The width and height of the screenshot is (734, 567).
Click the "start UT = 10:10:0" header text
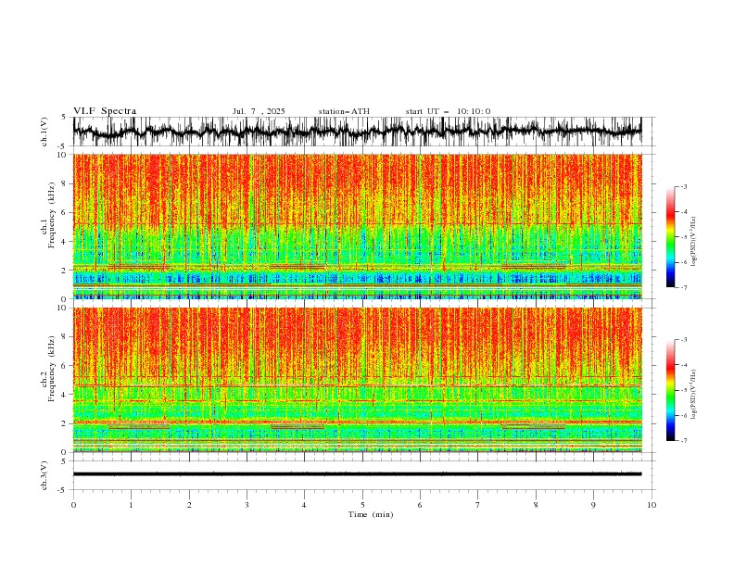point(448,111)
